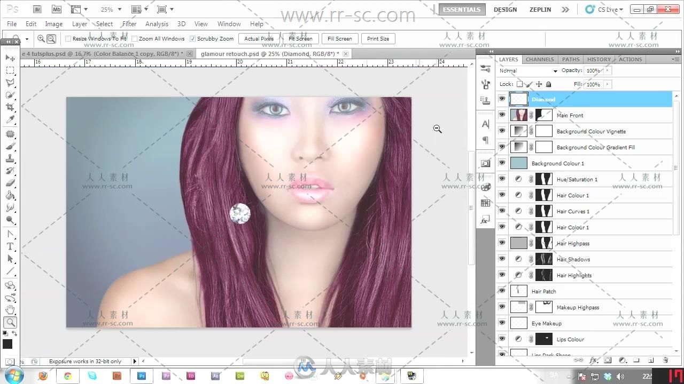
Task: Select the Paint Bucket tool
Action: point(10,196)
